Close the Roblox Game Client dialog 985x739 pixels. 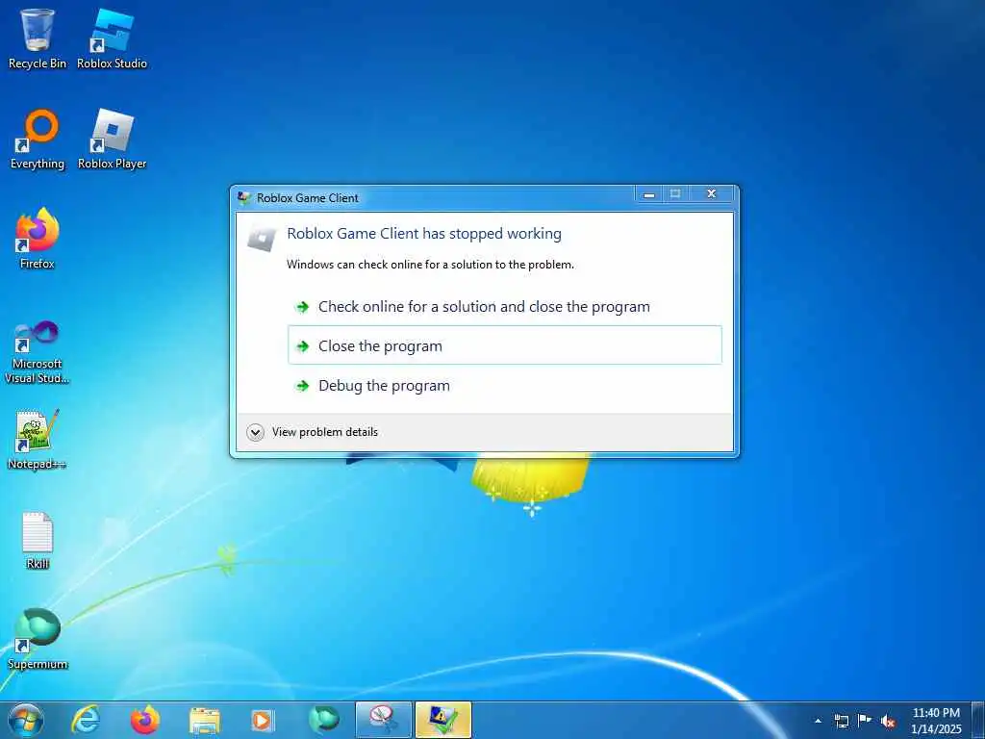711,193
